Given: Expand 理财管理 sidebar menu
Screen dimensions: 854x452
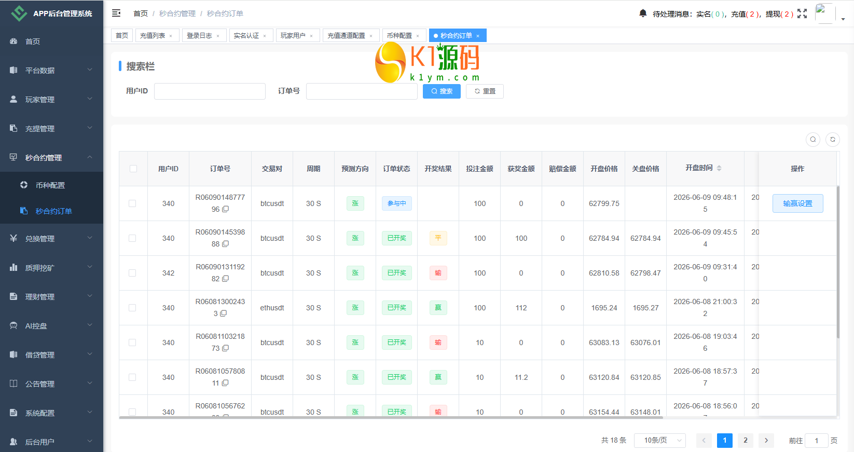Looking at the screenshot, I should pyautogui.click(x=51, y=297).
